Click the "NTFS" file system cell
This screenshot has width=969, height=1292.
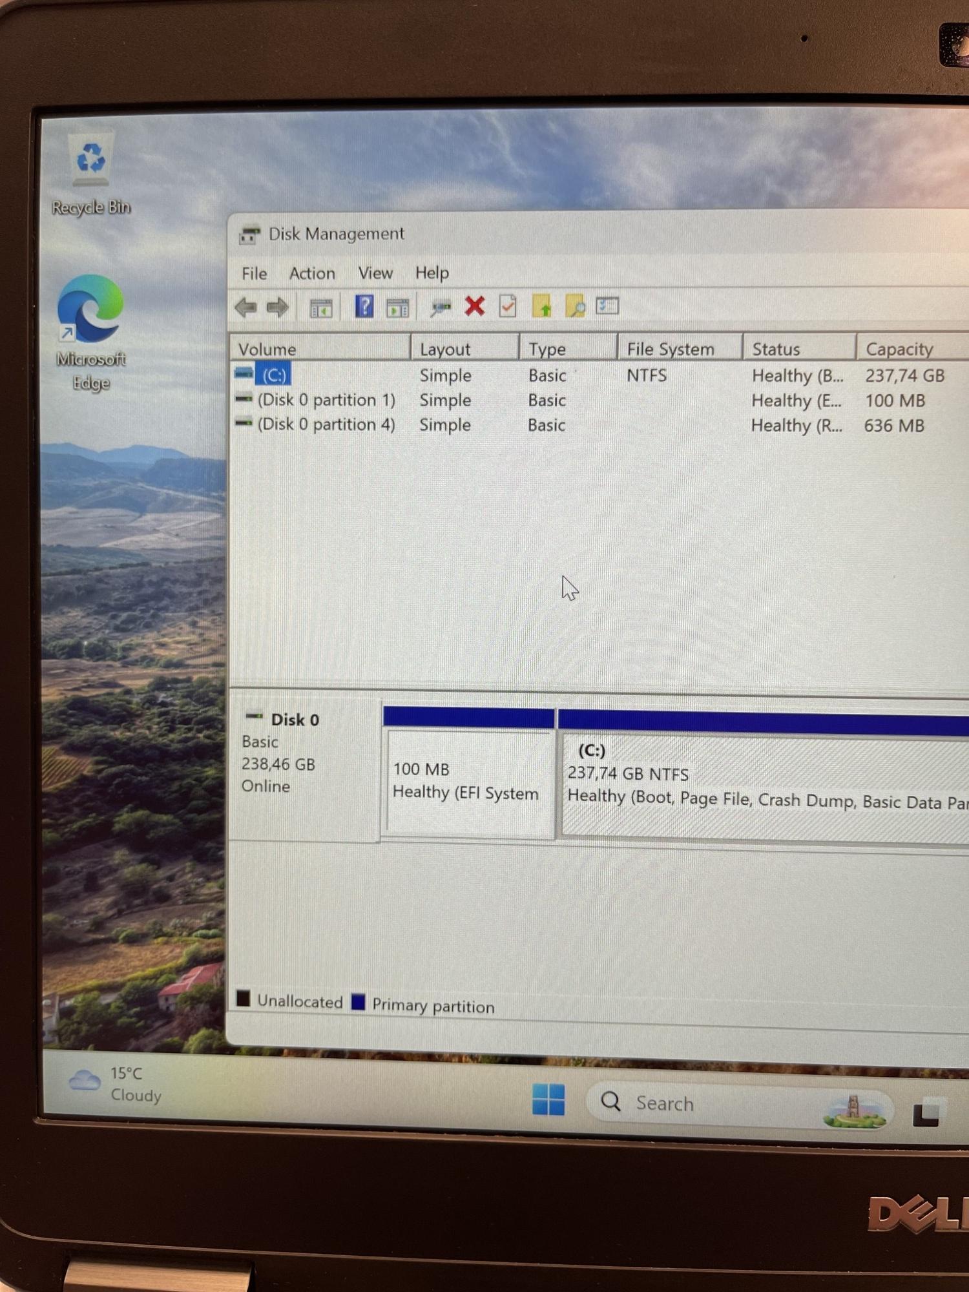[x=647, y=375]
